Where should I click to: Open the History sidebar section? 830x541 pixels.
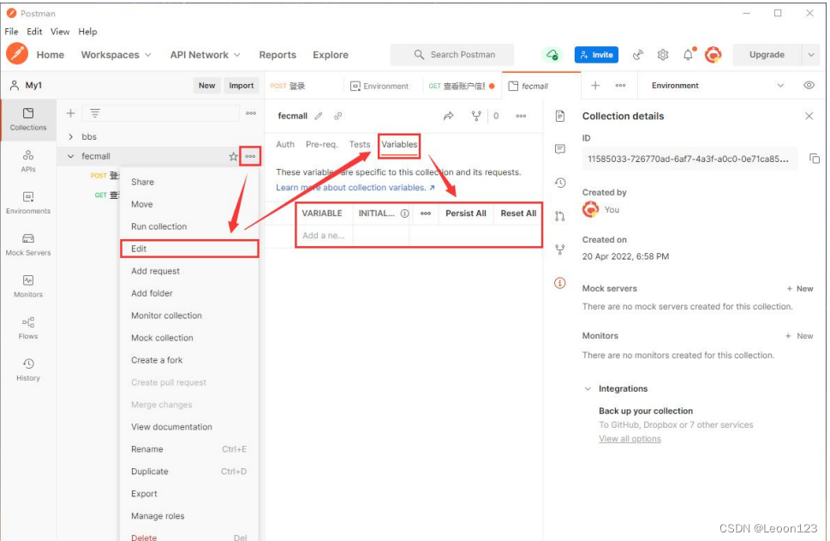(28, 370)
